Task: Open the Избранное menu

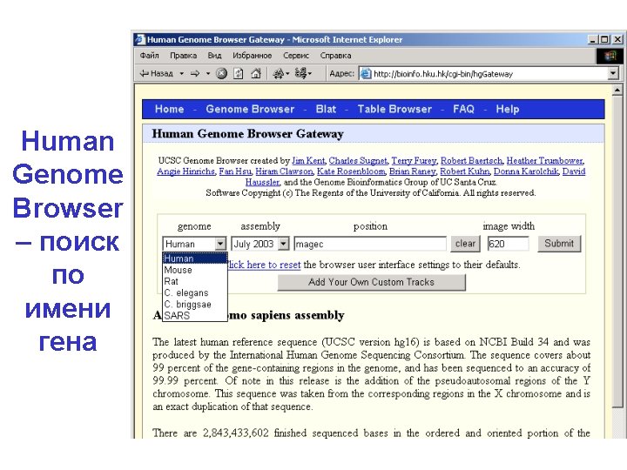Action: tap(252, 56)
